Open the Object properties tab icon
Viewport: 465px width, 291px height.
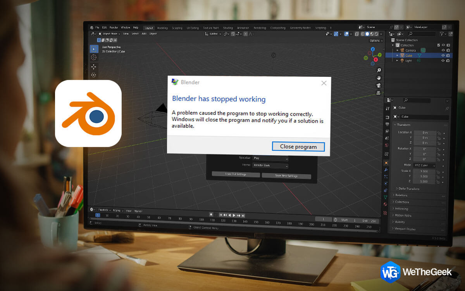pos(386,163)
